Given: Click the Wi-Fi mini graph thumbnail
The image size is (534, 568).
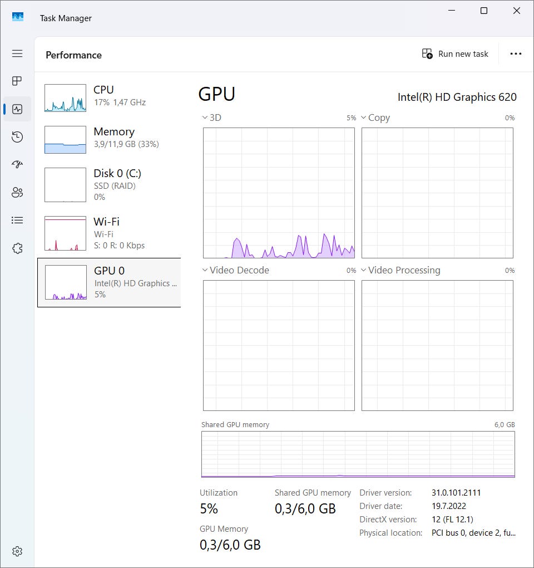Looking at the screenshot, I should (66, 233).
